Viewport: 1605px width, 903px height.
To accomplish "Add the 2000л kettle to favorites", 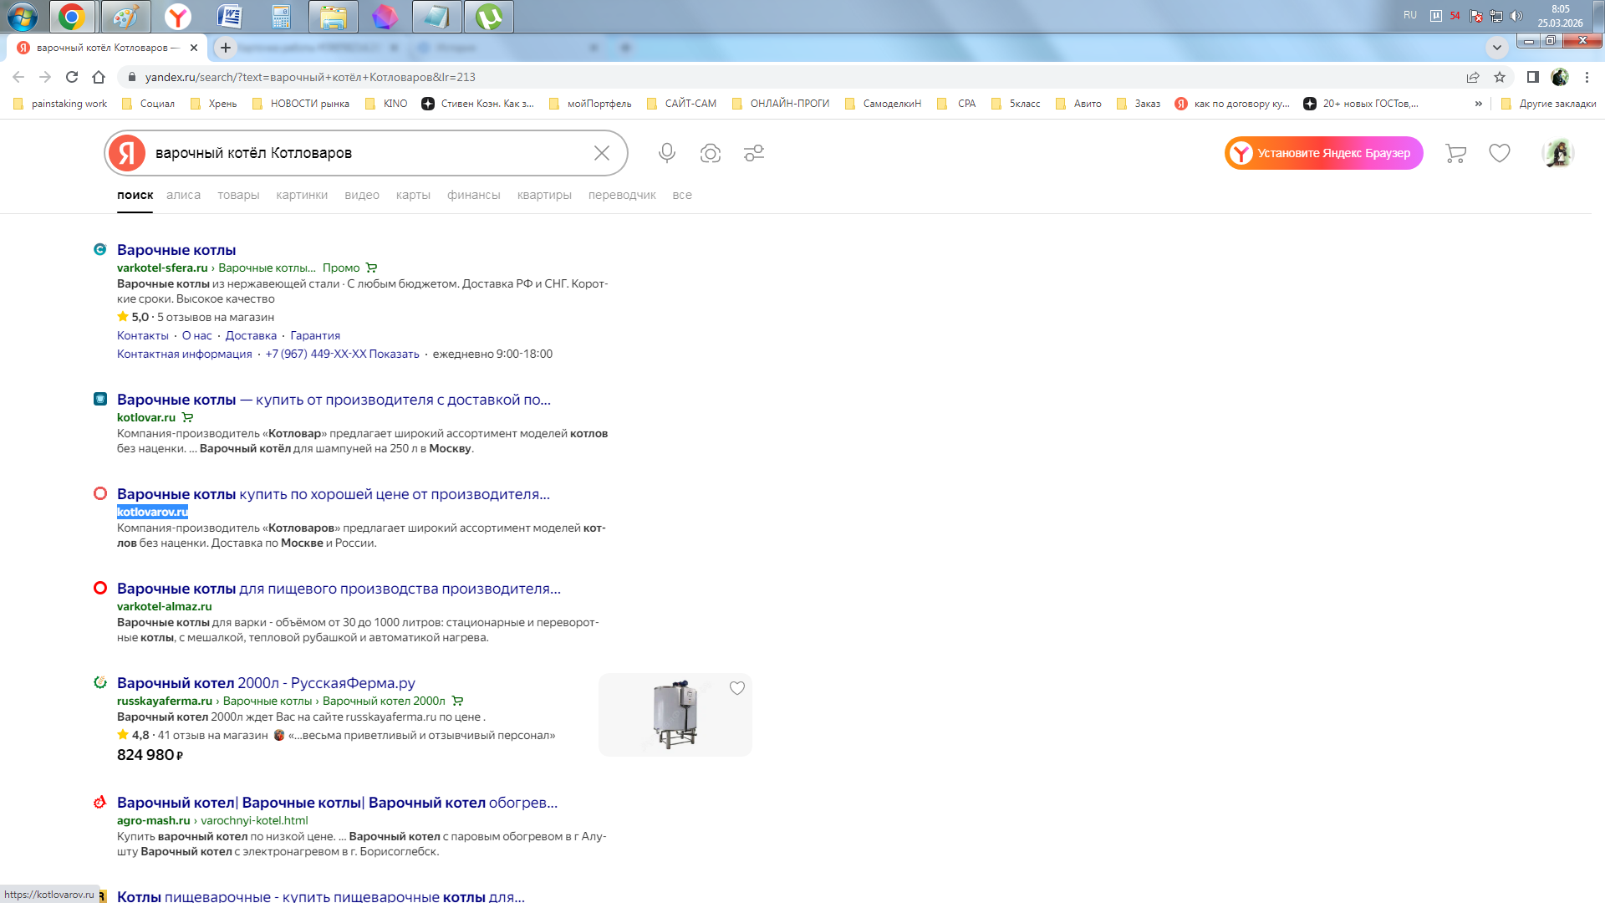I will click(x=736, y=688).
